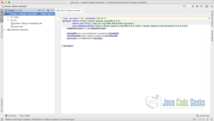Image resolution: width=214 pixels, height=121 pixels.
Task: Click the External Libraries icon
Action: coord(9,30)
